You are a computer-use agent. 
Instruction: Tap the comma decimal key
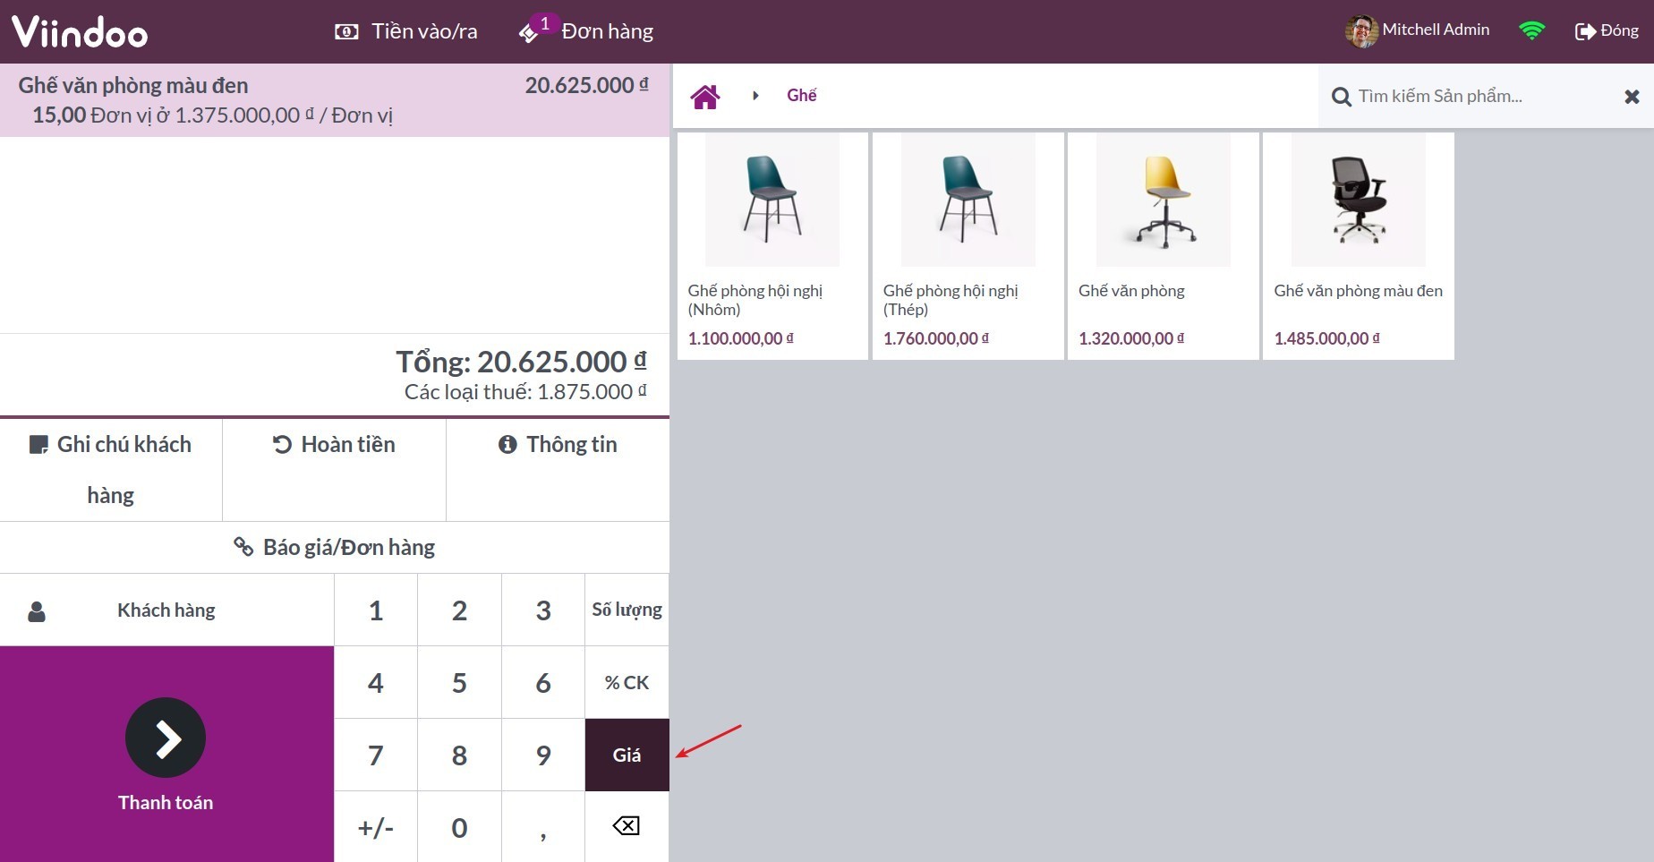tap(543, 827)
